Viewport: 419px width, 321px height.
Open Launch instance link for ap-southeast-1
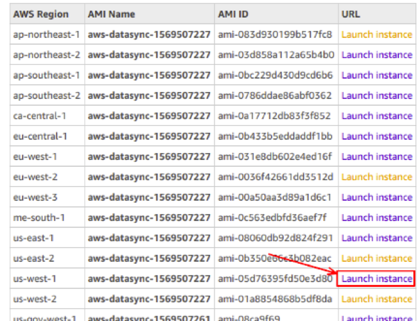pos(377,75)
